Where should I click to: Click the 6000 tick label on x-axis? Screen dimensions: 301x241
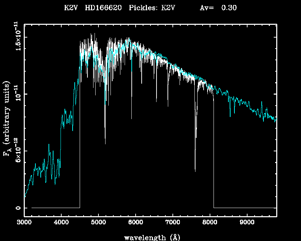click(x=135, y=223)
